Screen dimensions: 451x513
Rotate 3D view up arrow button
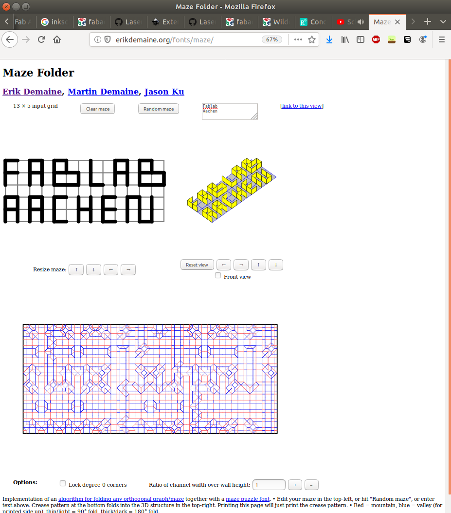[x=258, y=265]
